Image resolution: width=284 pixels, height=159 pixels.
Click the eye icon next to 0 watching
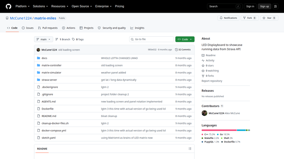click(203, 71)
